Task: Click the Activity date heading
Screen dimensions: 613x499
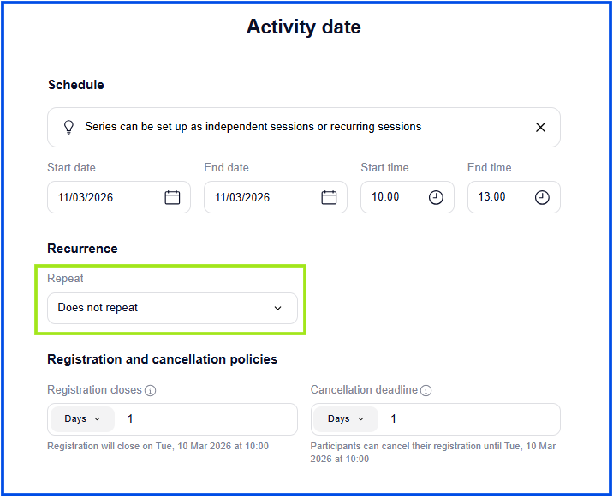Action: click(x=304, y=27)
